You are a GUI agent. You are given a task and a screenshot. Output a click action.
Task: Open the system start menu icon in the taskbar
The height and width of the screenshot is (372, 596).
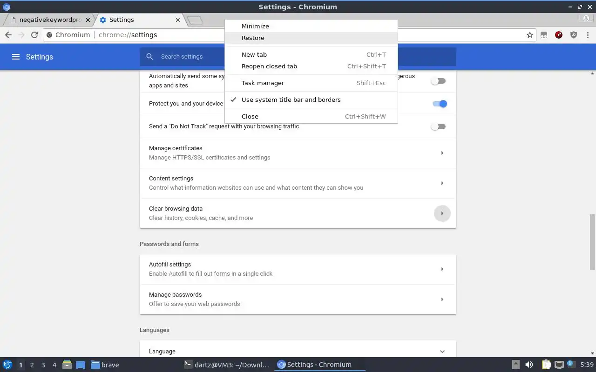(x=7, y=365)
